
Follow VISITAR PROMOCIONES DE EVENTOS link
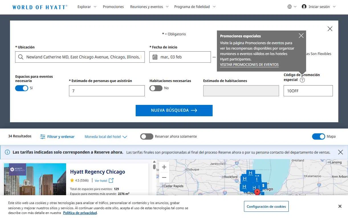coord(249,65)
